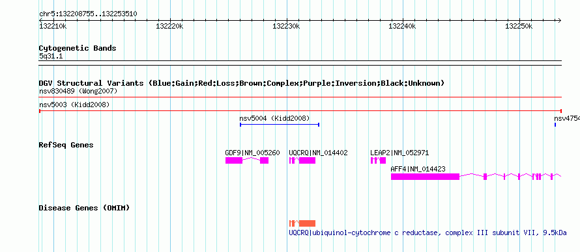The height and width of the screenshot is (252, 580).
Task: Click the nsv5004 (Kidd2008) variant label
Action: point(274,119)
